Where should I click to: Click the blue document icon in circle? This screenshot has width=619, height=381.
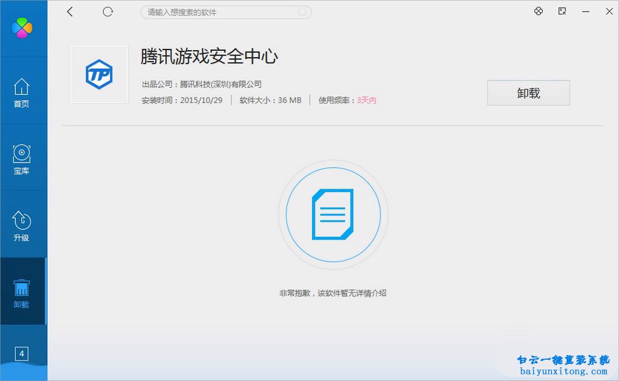(333, 215)
